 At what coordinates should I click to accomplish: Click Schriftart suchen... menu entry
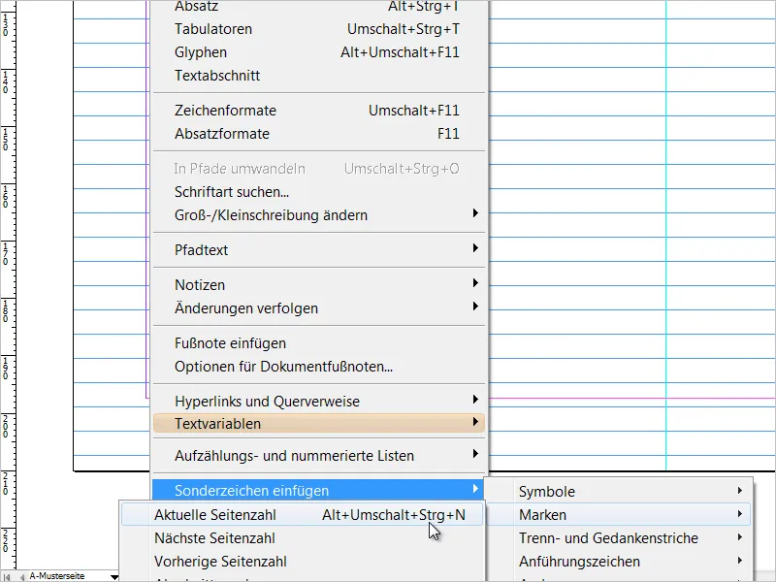click(319, 192)
